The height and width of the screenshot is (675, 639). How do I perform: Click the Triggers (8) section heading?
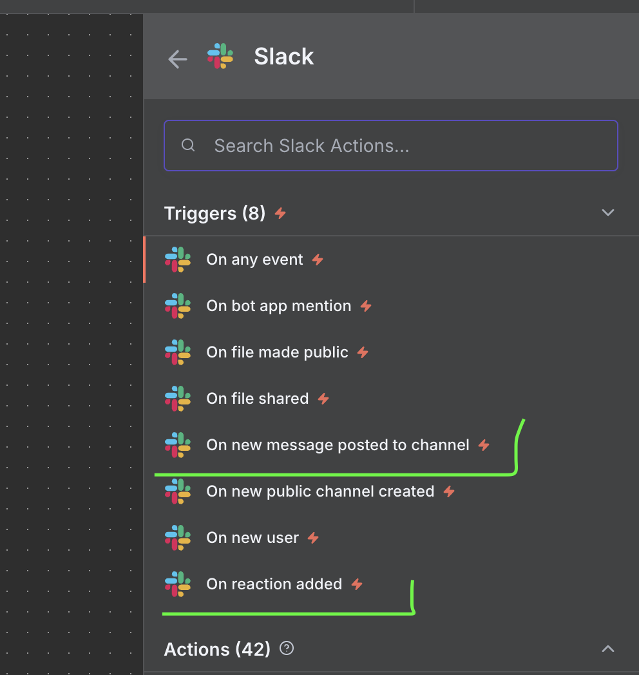click(215, 213)
